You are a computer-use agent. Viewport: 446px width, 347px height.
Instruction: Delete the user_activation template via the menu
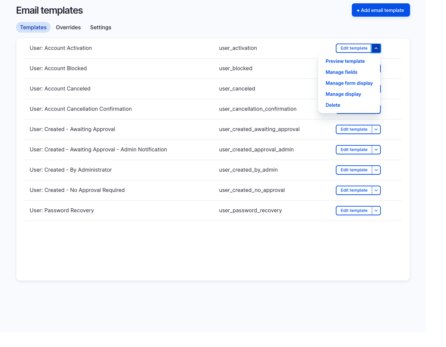[x=333, y=105]
